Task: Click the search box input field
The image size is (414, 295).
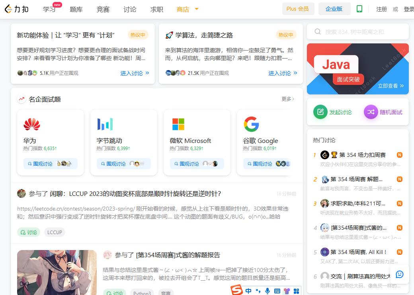Action: (362, 32)
